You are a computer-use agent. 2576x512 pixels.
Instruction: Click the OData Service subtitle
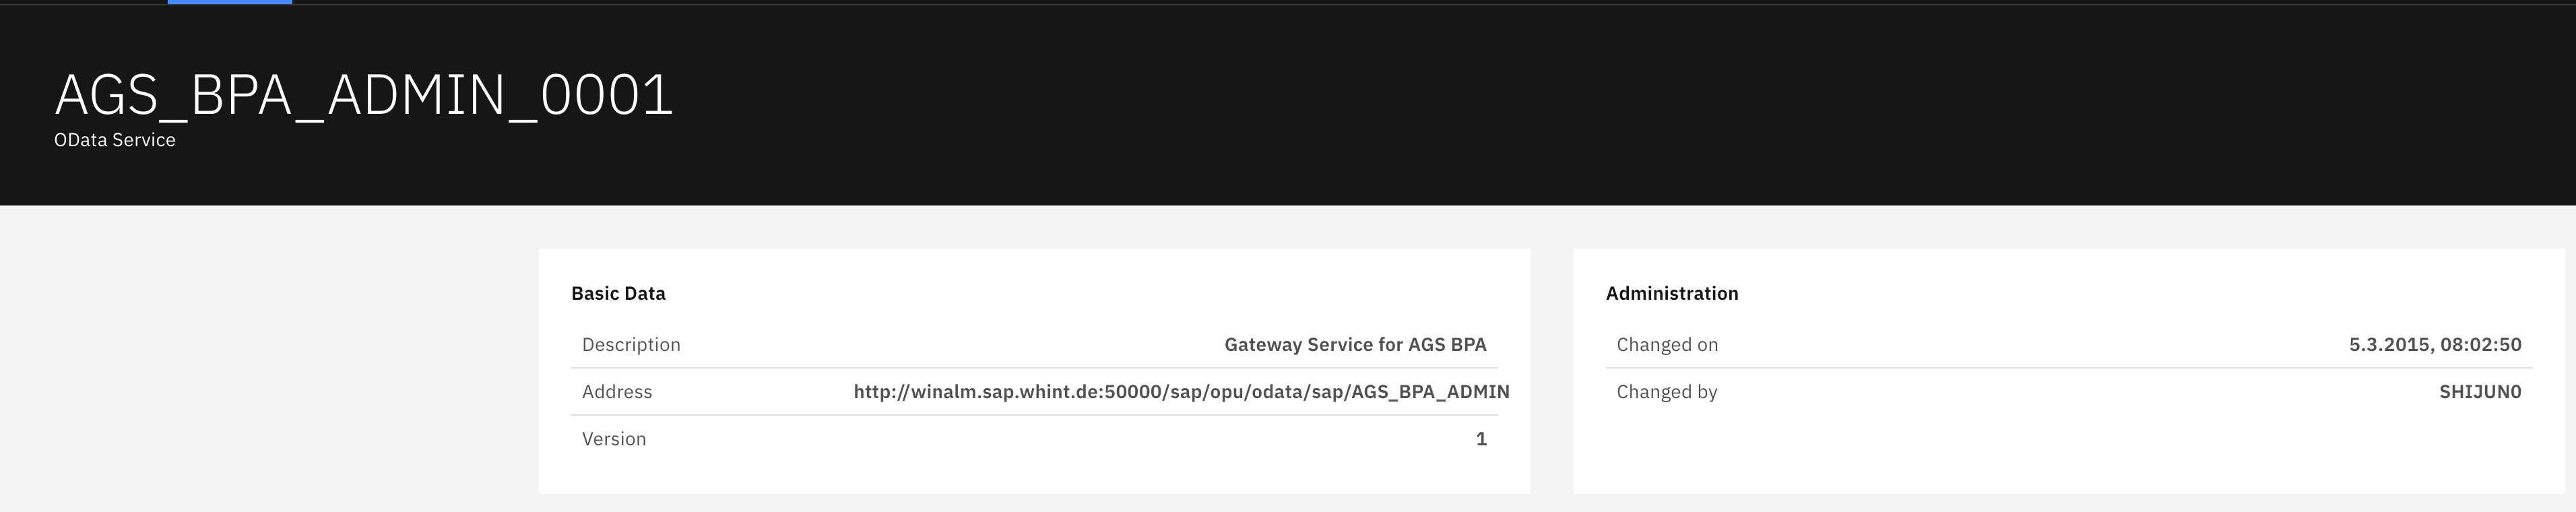coord(115,141)
